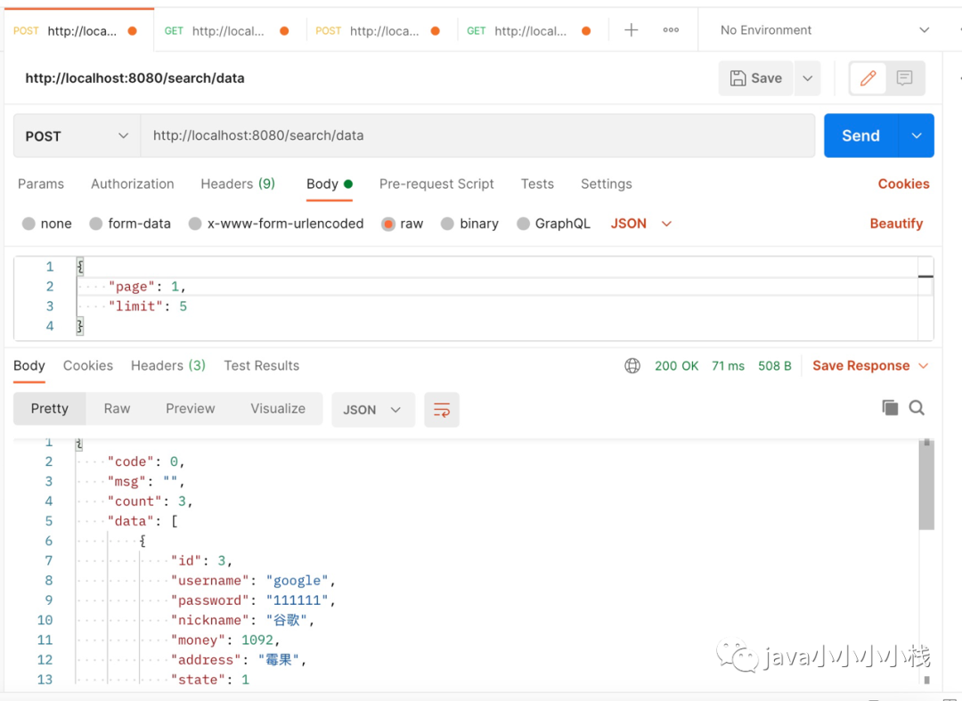Expand the Send button dropdown arrow
The height and width of the screenshot is (701, 962).
(916, 135)
